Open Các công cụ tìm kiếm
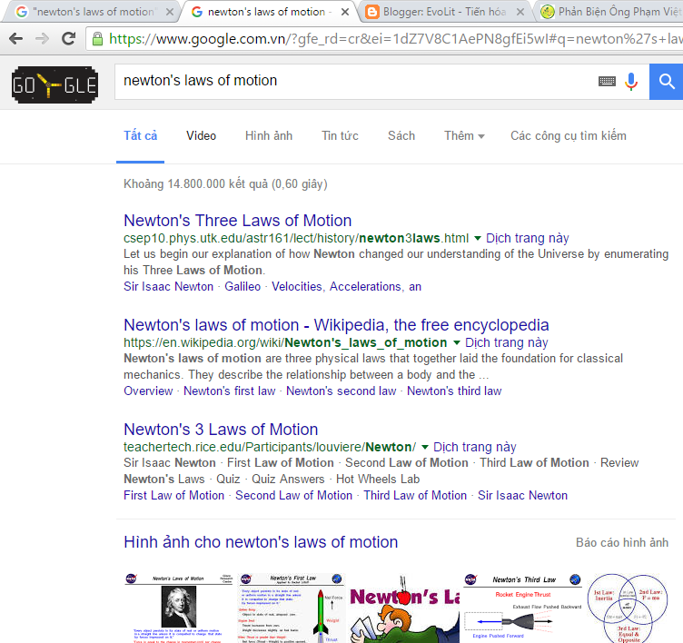The image size is (683, 643). pyautogui.click(x=569, y=136)
